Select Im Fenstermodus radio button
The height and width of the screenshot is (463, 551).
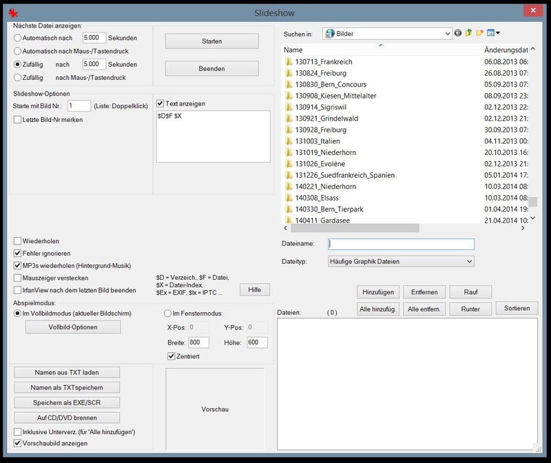tap(167, 313)
